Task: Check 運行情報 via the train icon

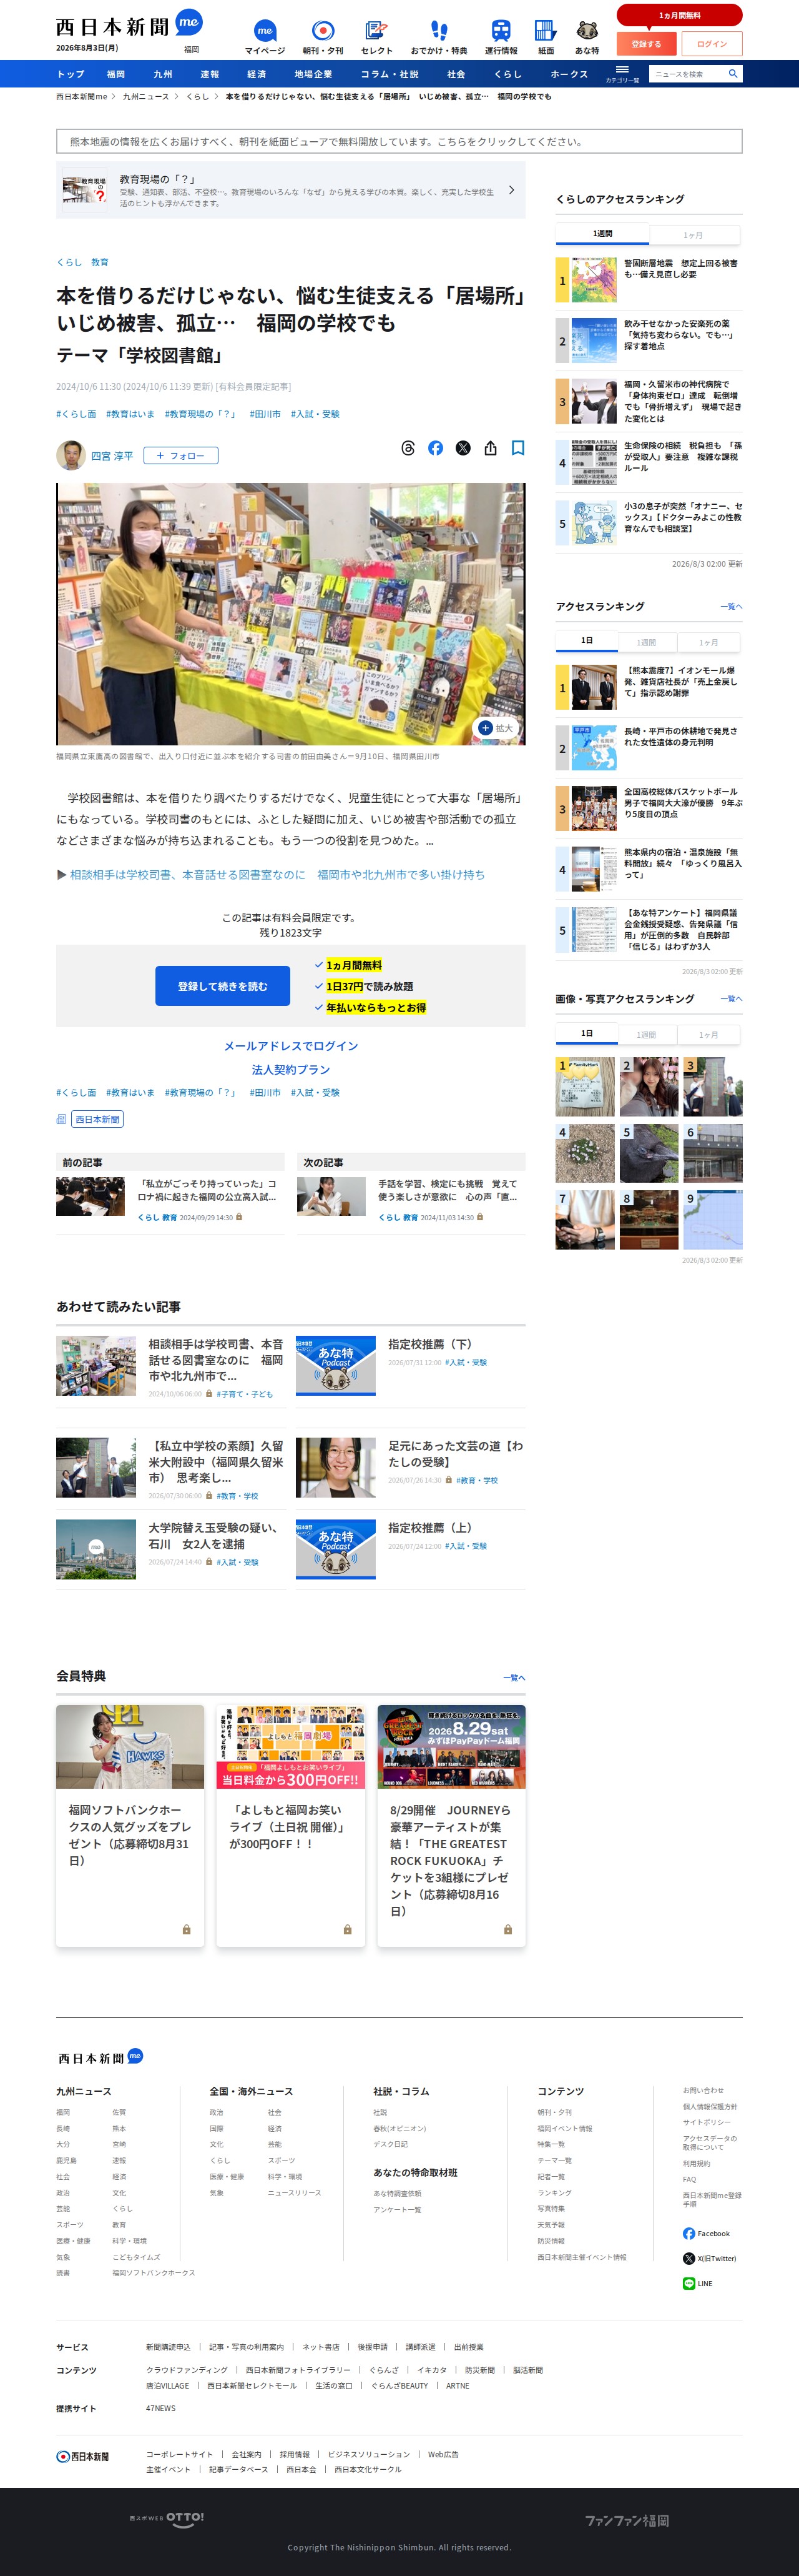Action: pyautogui.click(x=501, y=37)
